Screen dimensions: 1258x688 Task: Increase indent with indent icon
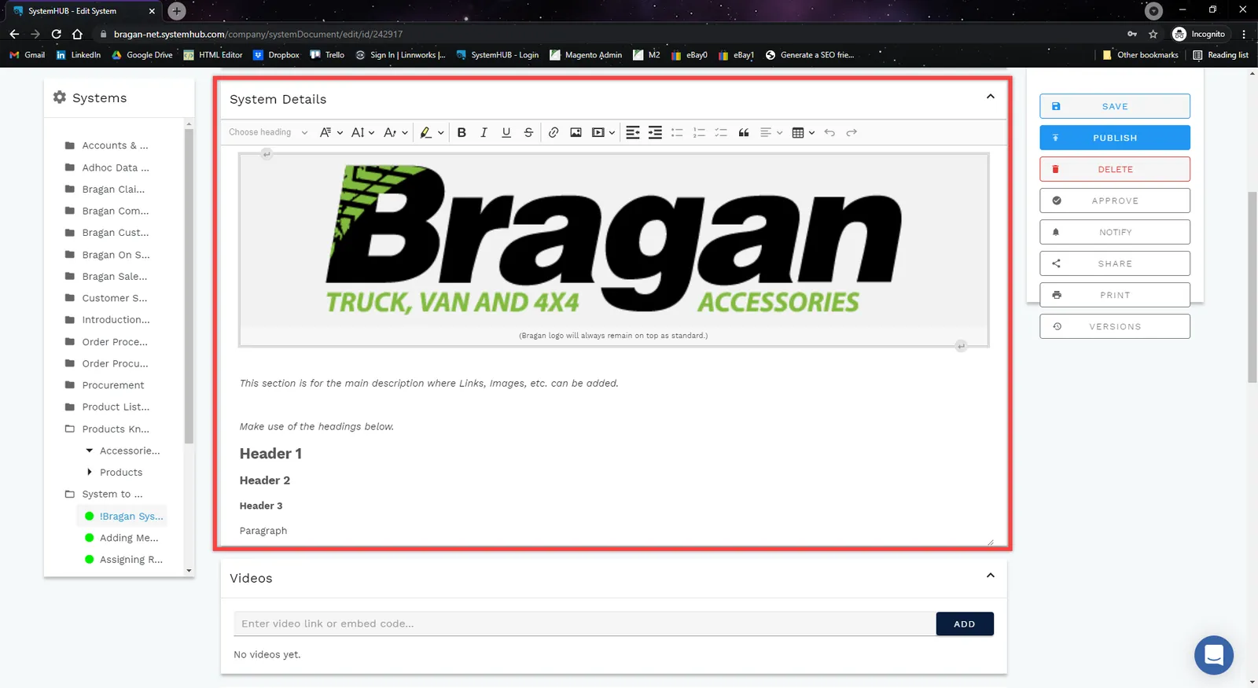pos(655,132)
